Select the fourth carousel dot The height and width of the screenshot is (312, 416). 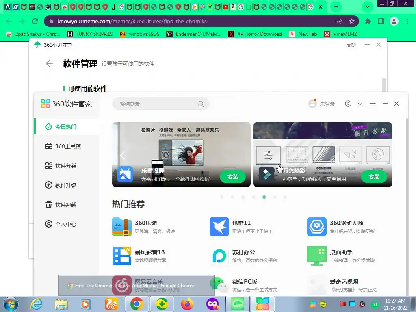click(253, 197)
